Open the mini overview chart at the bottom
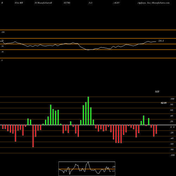Screen dimensions: 176x176 pos(87,169)
